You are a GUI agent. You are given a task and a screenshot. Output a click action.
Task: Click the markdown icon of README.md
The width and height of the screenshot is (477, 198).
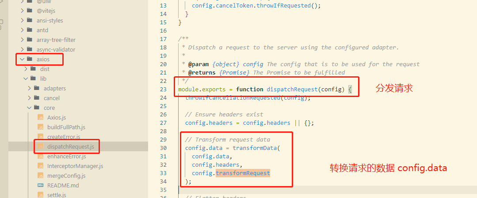[x=41, y=185]
